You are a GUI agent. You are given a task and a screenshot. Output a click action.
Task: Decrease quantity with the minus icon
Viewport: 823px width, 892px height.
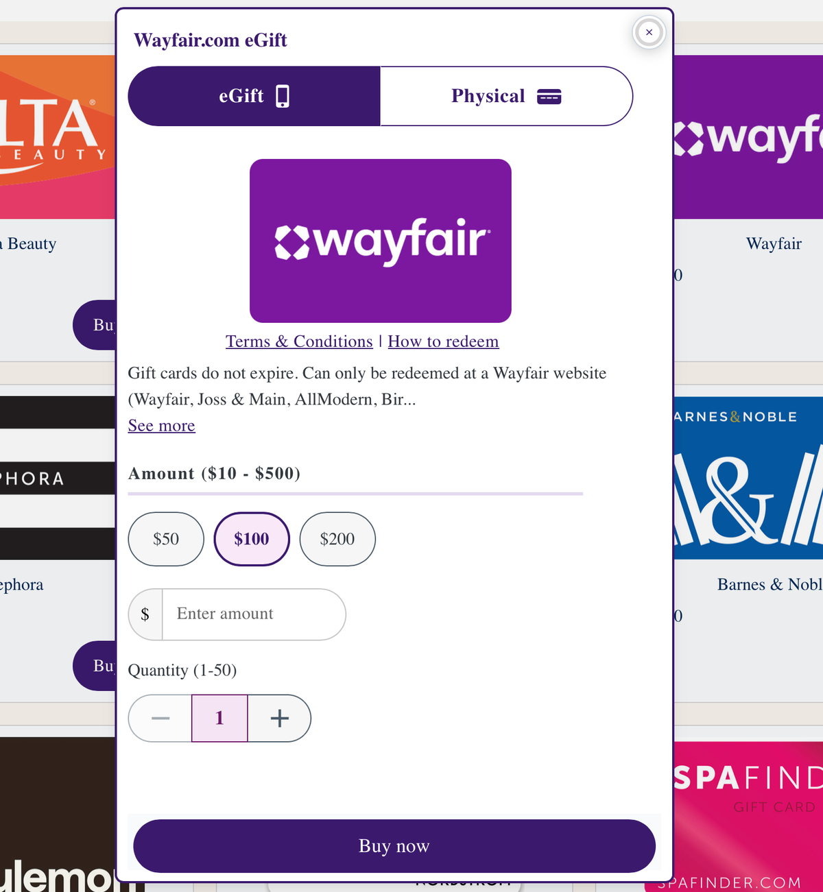click(160, 719)
